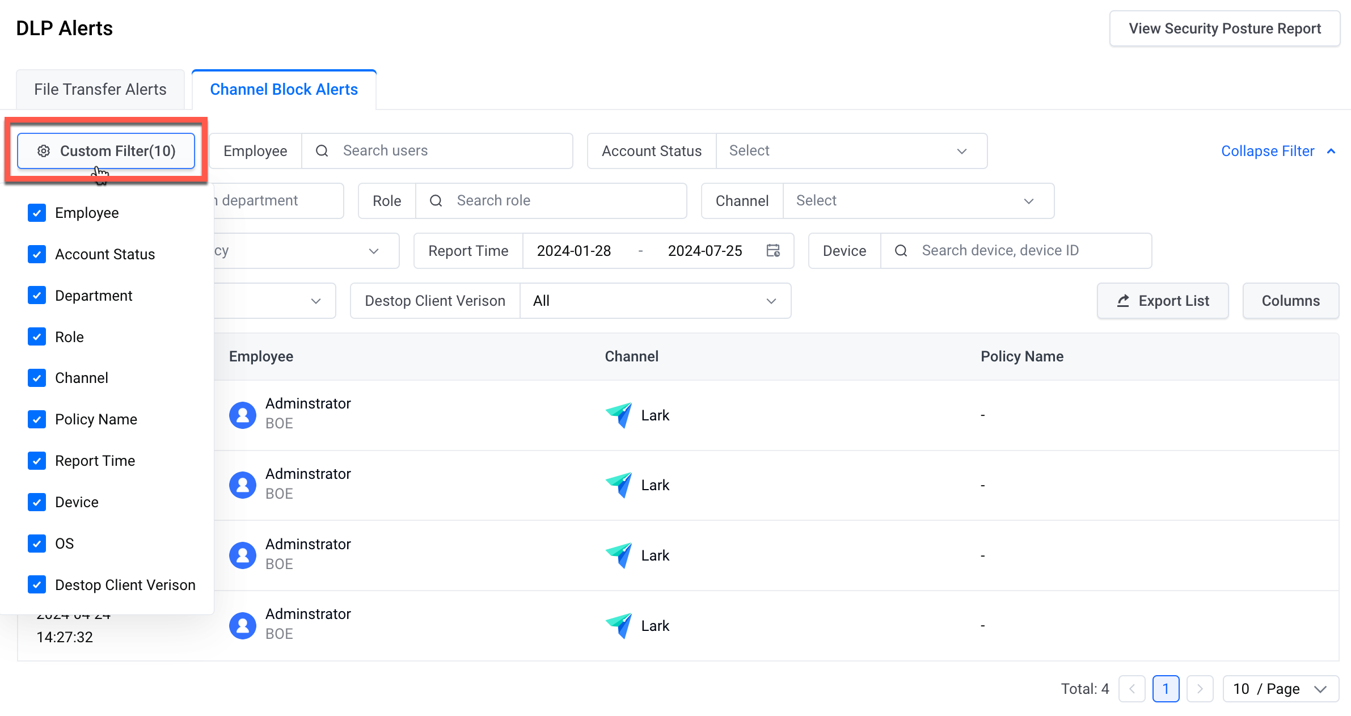Click the Search users input field
The height and width of the screenshot is (716, 1351).
click(x=437, y=151)
